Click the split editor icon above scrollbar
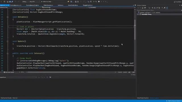This screenshot has height=102, width=182. 135,7
